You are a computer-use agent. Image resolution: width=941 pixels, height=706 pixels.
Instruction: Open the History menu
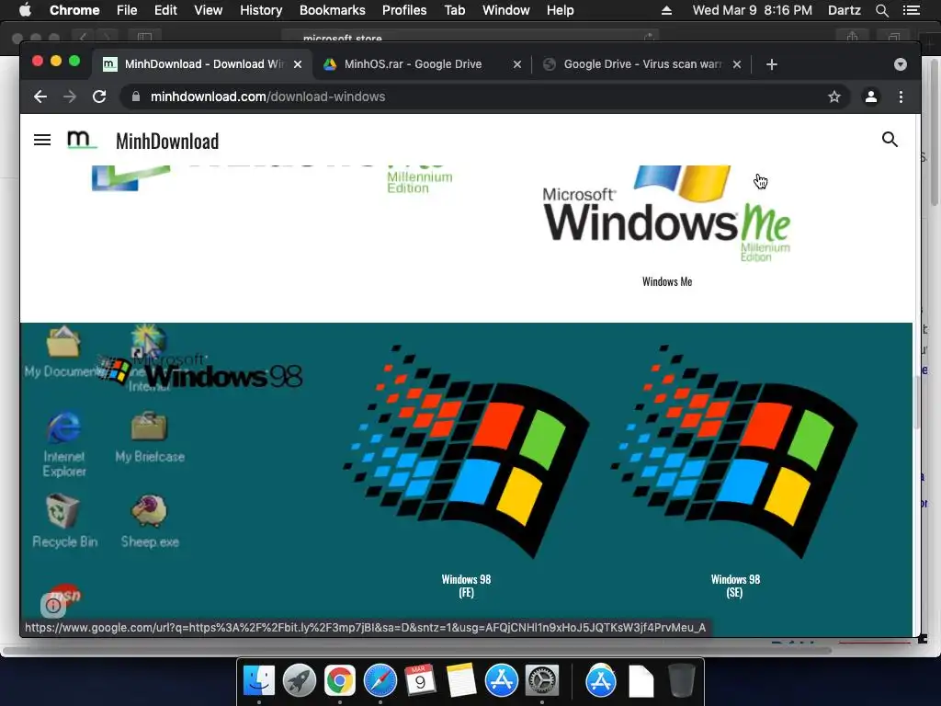[x=261, y=10]
